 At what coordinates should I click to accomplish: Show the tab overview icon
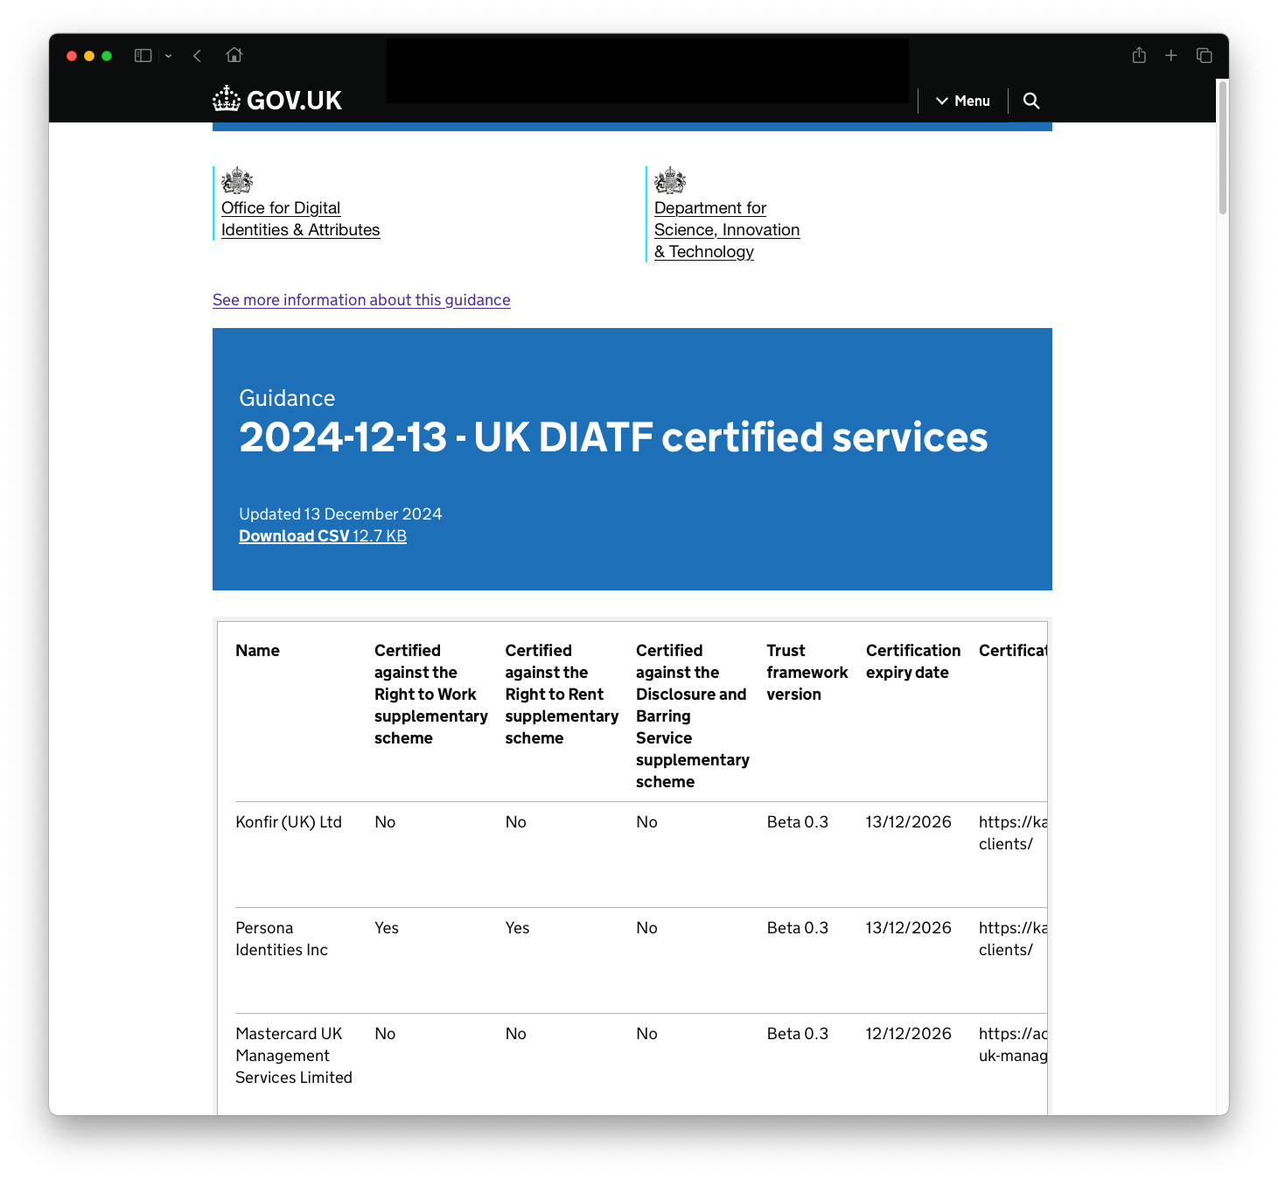click(x=1204, y=55)
